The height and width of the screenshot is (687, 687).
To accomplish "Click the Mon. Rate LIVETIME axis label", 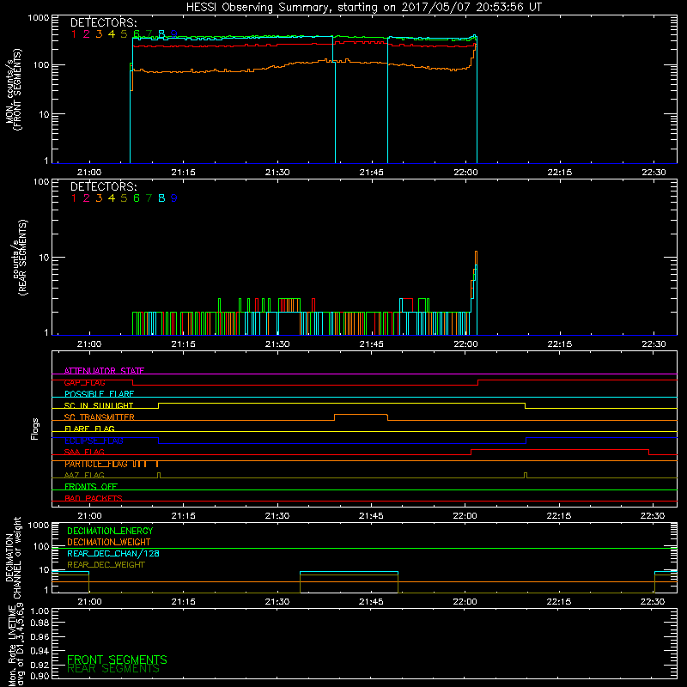I will (15, 644).
